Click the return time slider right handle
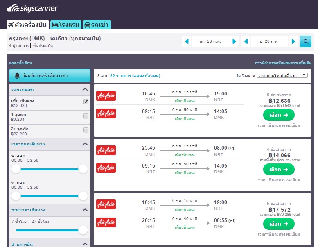The height and width of the screenshot is (247, 318). point(83,196)
